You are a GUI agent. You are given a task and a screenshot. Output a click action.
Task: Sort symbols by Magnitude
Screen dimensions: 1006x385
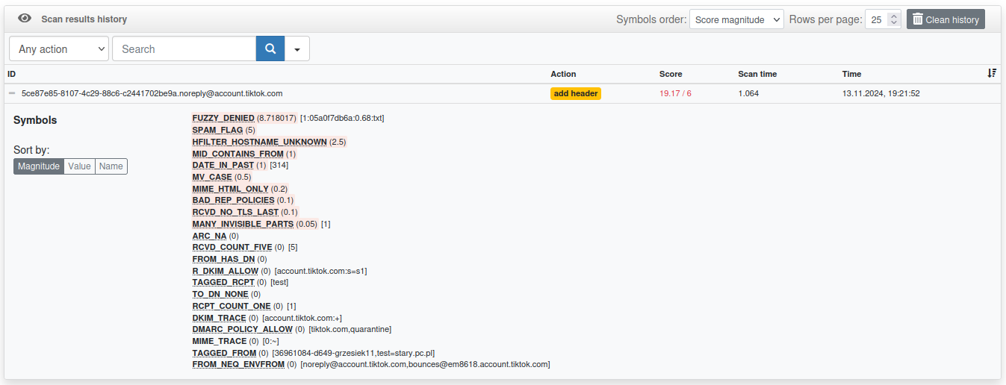(38, 166)
